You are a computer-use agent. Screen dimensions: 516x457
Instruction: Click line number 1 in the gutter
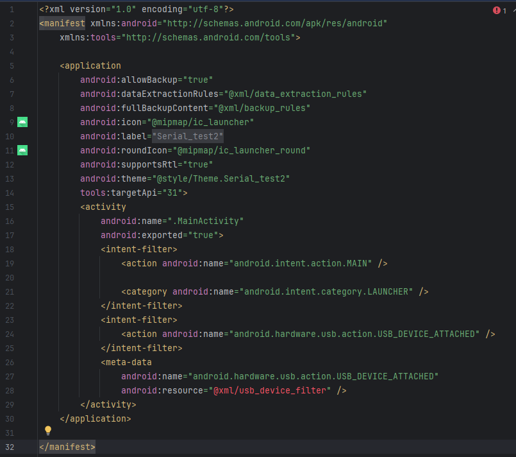point(12,9)
